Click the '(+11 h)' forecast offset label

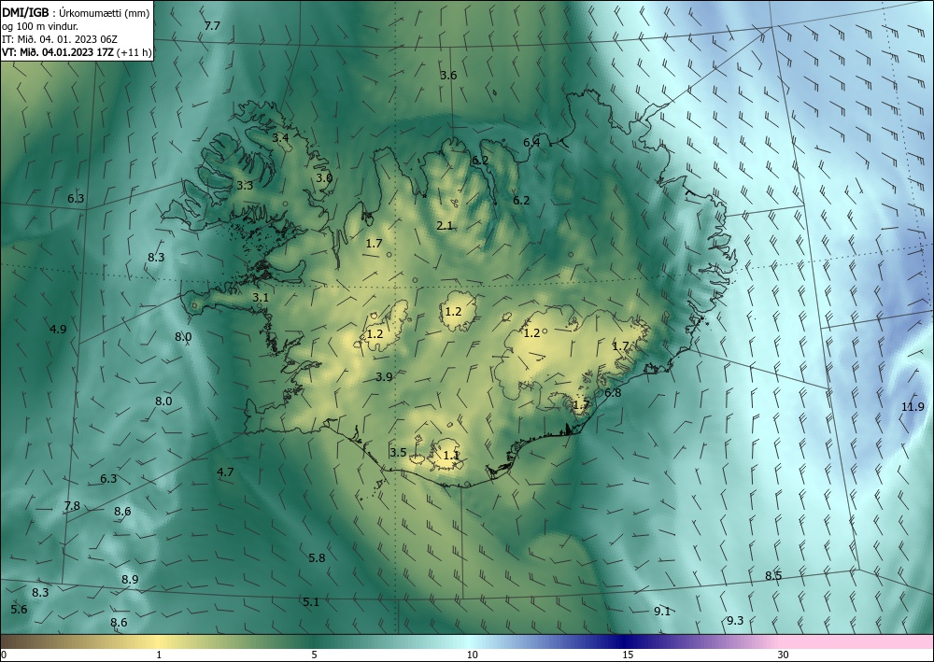(x=134, y=52)
